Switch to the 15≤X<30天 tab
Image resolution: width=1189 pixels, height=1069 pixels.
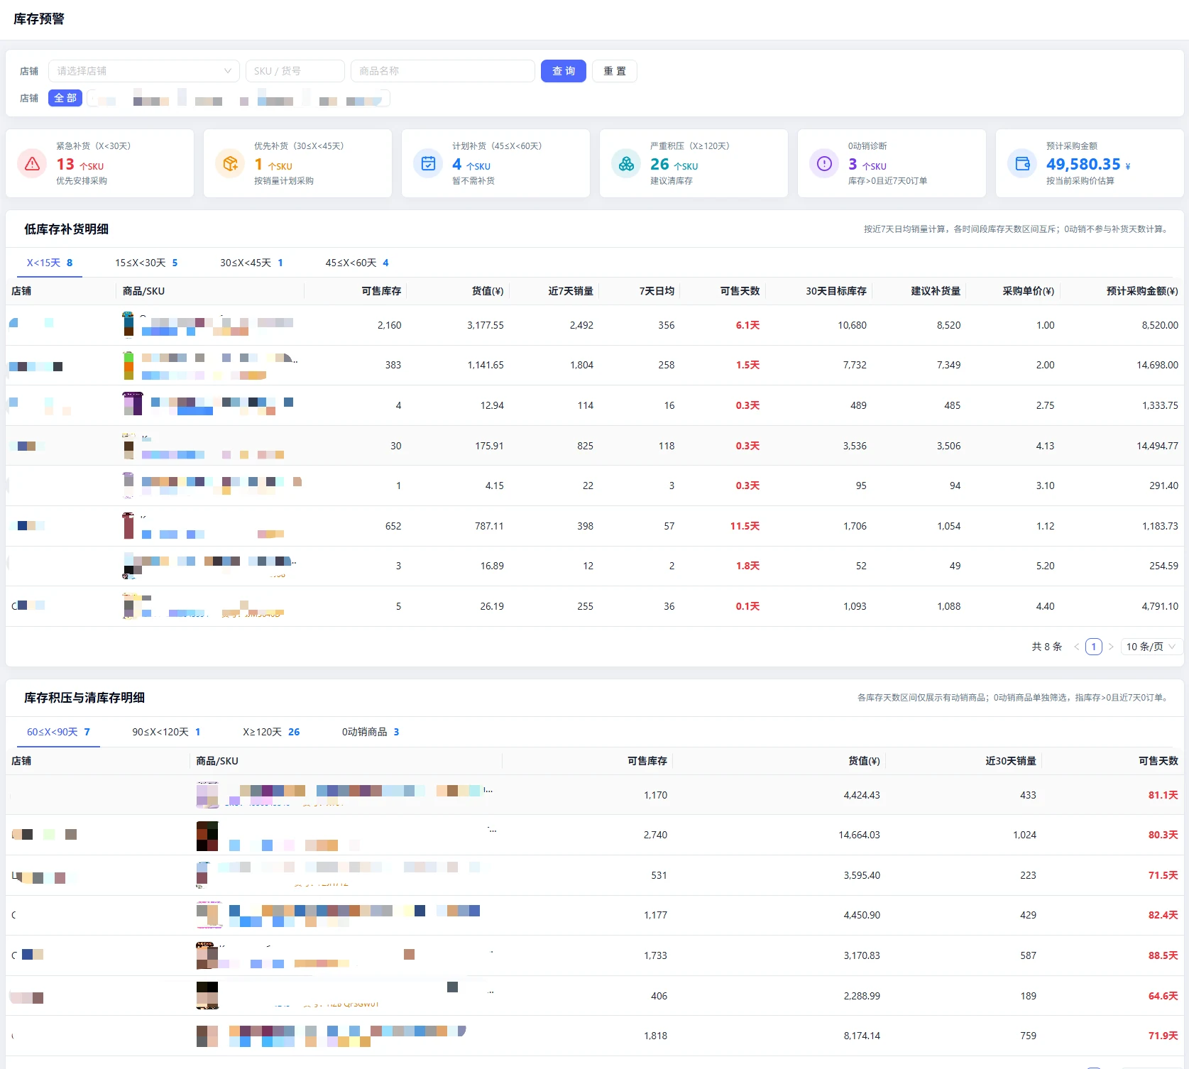pyautogui.click(x=146, y=263)
